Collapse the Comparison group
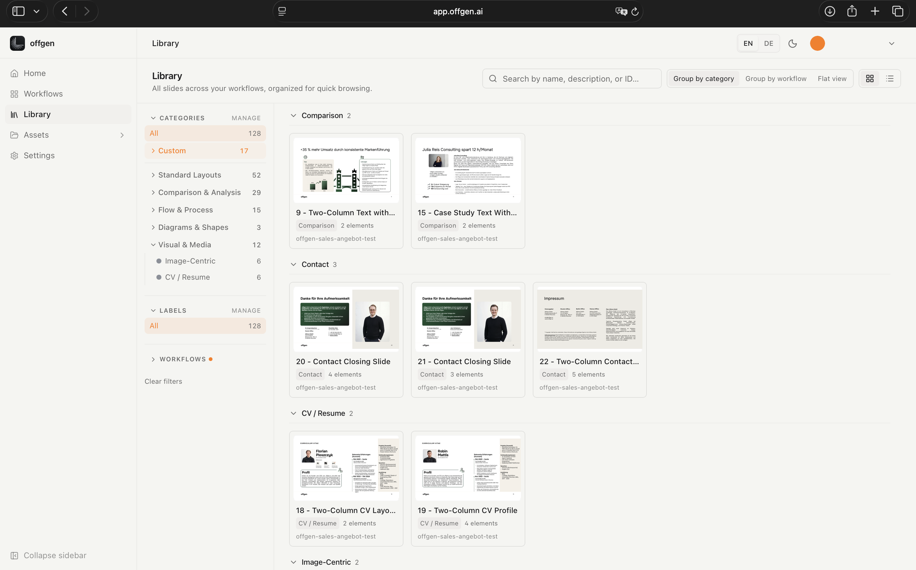This screenshot has height=570, width=916. click(x=293, y=115)
